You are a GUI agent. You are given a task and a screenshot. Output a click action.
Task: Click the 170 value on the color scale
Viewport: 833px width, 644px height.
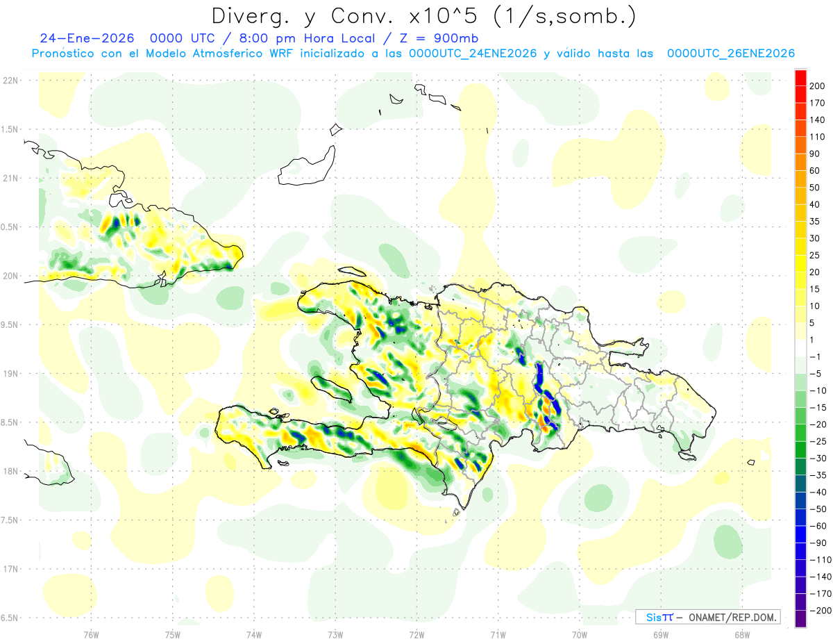[x=816, y=103]
